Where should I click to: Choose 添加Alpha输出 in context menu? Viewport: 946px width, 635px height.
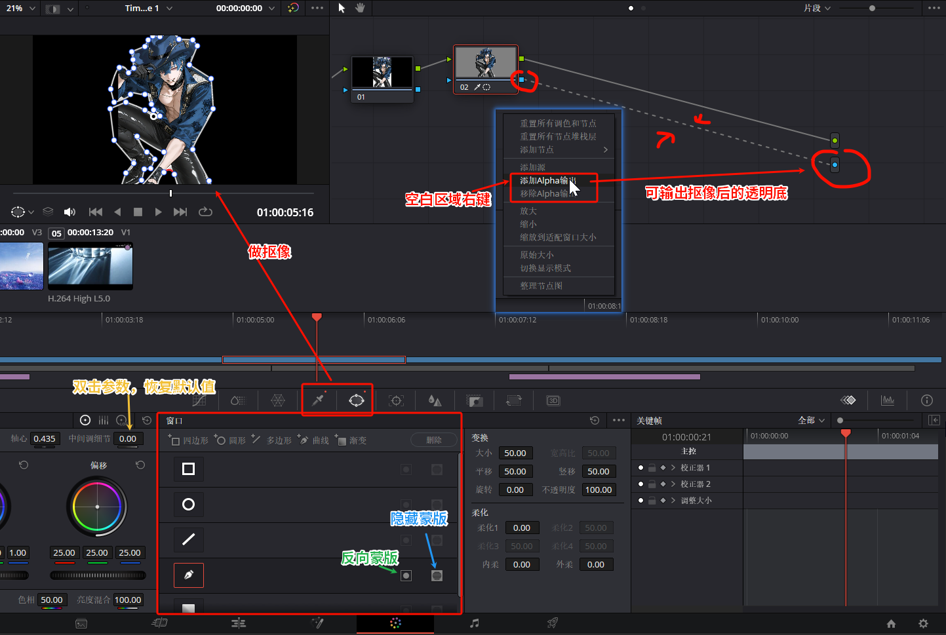click(559, 180)
